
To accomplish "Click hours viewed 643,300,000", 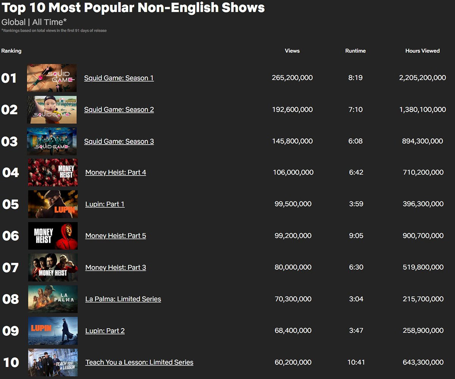I will [423, 362].
